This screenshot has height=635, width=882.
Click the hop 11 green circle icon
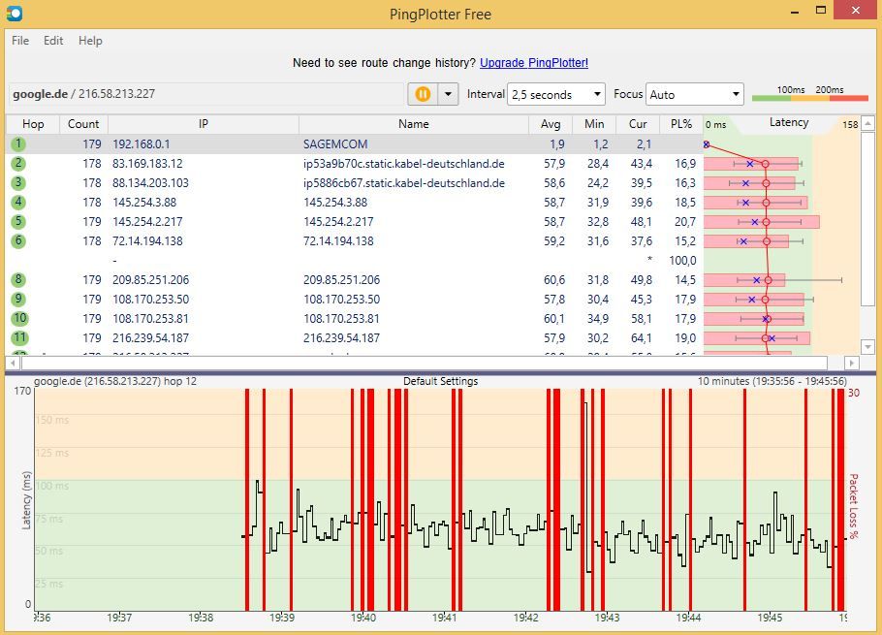coord(18,337)
